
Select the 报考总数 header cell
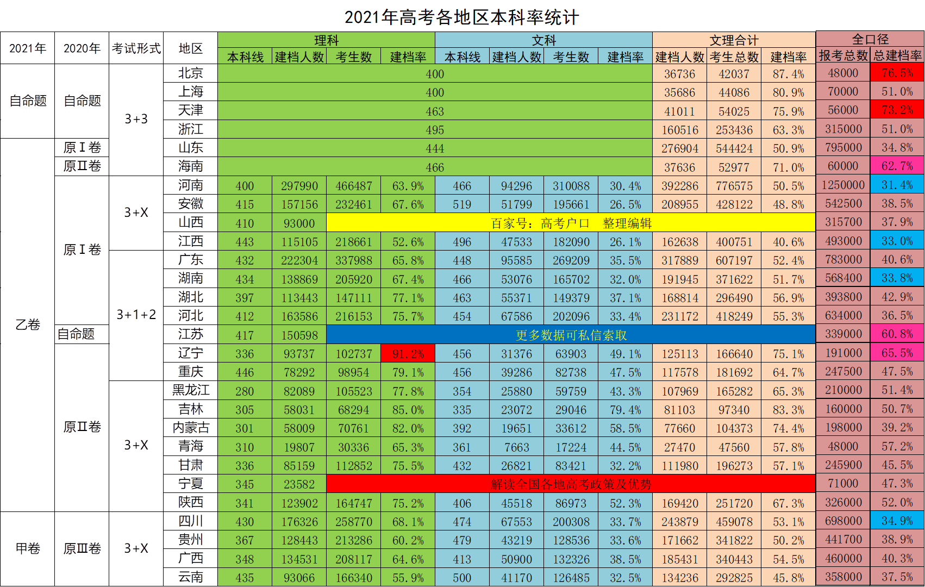[843, 55]
